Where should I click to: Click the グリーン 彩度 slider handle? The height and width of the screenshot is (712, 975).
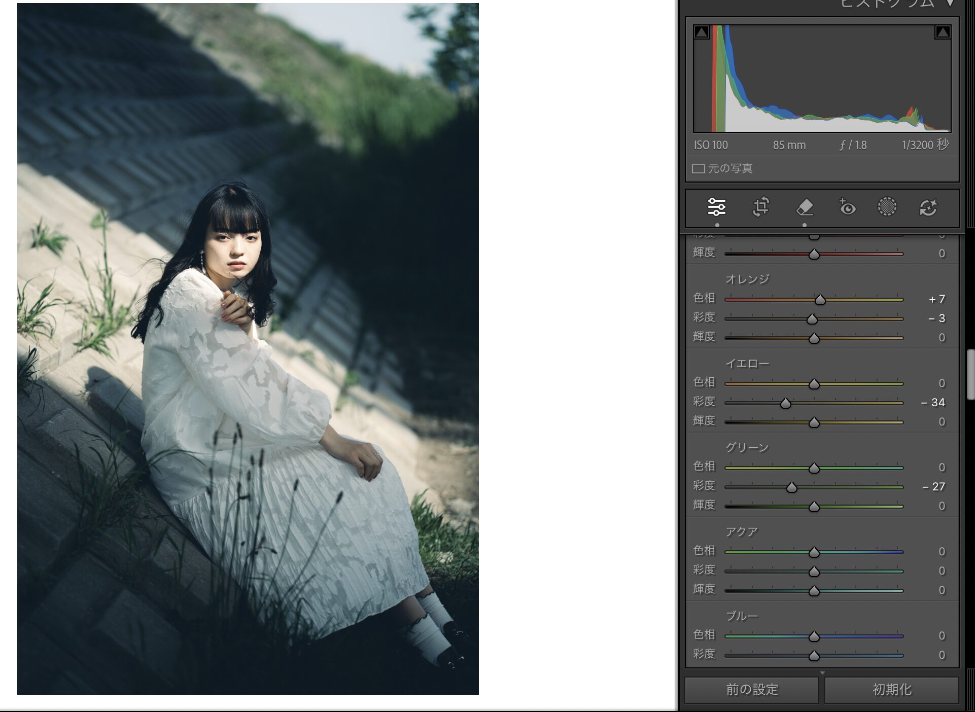791,487
